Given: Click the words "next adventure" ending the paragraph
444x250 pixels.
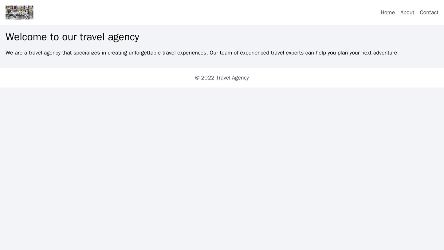Looking at the screenshot, I should tap(380, 53).
